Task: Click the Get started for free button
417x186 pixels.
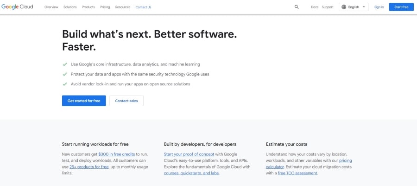Action: (84, 101)
